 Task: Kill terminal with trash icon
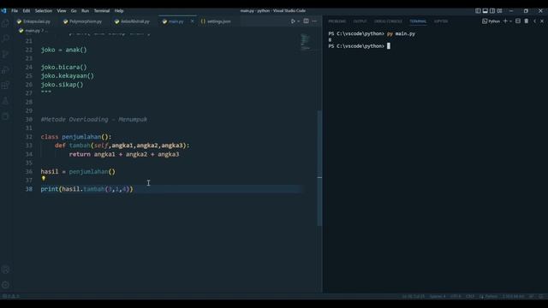[x=527, y=21]
